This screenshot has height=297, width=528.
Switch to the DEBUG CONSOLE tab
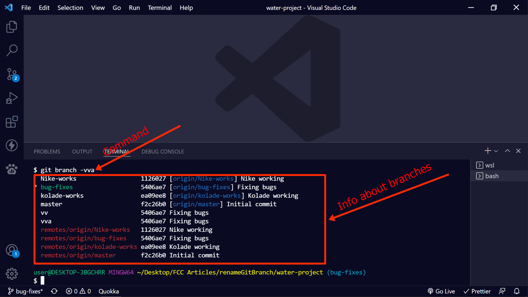point(163,152)
